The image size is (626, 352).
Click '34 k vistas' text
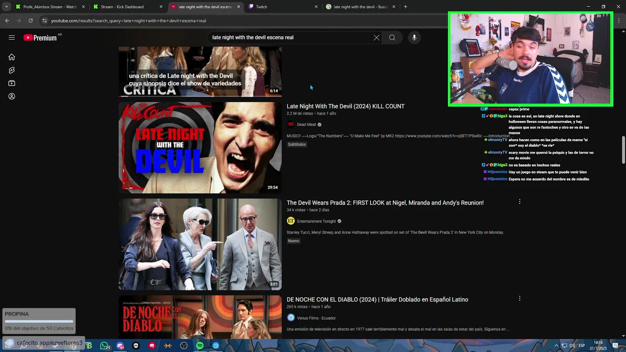click(x=296, y=210)
